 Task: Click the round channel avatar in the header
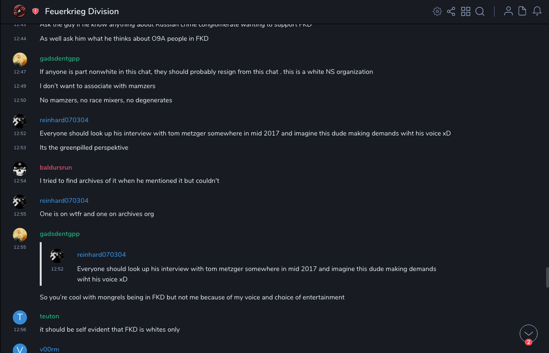[19, 11]
